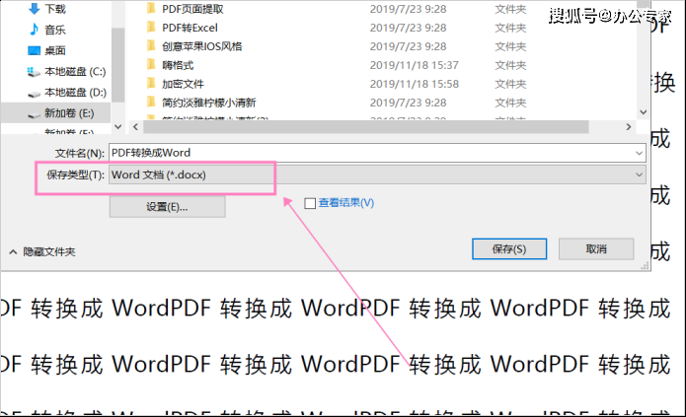Click folder icon next to PDF页面提取

[x=151, y=8]
